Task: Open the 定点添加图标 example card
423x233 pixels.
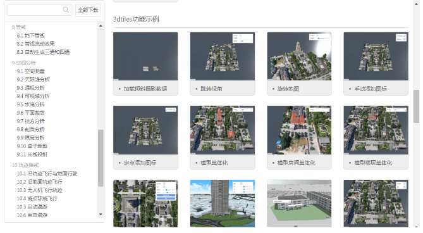Action: click(x=145, y=137)
